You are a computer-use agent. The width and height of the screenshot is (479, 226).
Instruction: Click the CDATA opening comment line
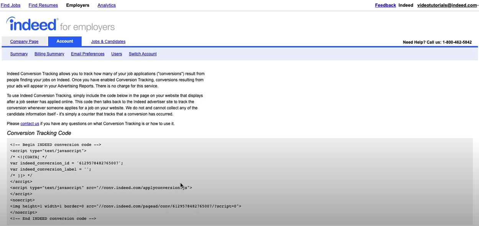[x=29, y=157]
